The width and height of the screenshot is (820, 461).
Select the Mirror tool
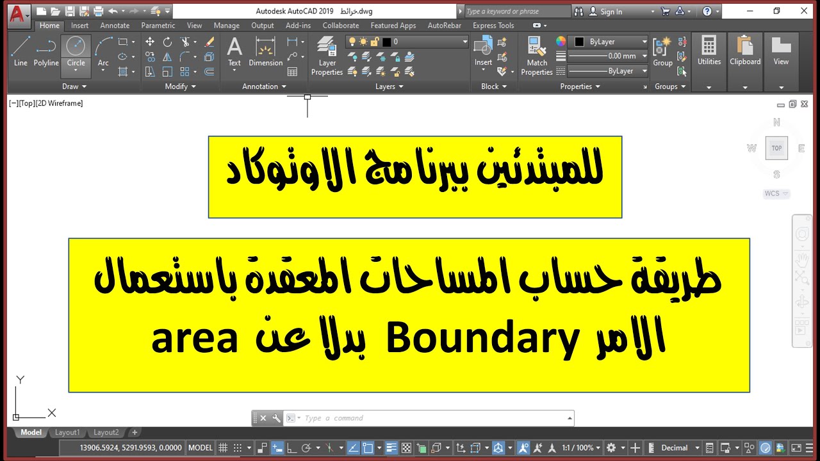[x=167, y=56]
